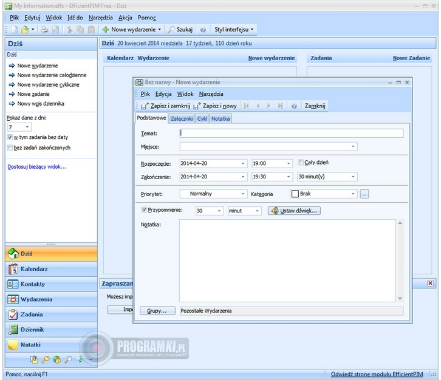Open Dziś module in navigation pane

51,254
